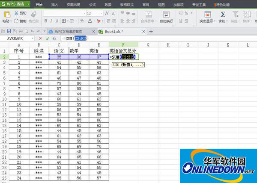The image size is (257, 183).
Task: Switch to the 页面布局 ribbon tab
Action: (x=73, y=5)
